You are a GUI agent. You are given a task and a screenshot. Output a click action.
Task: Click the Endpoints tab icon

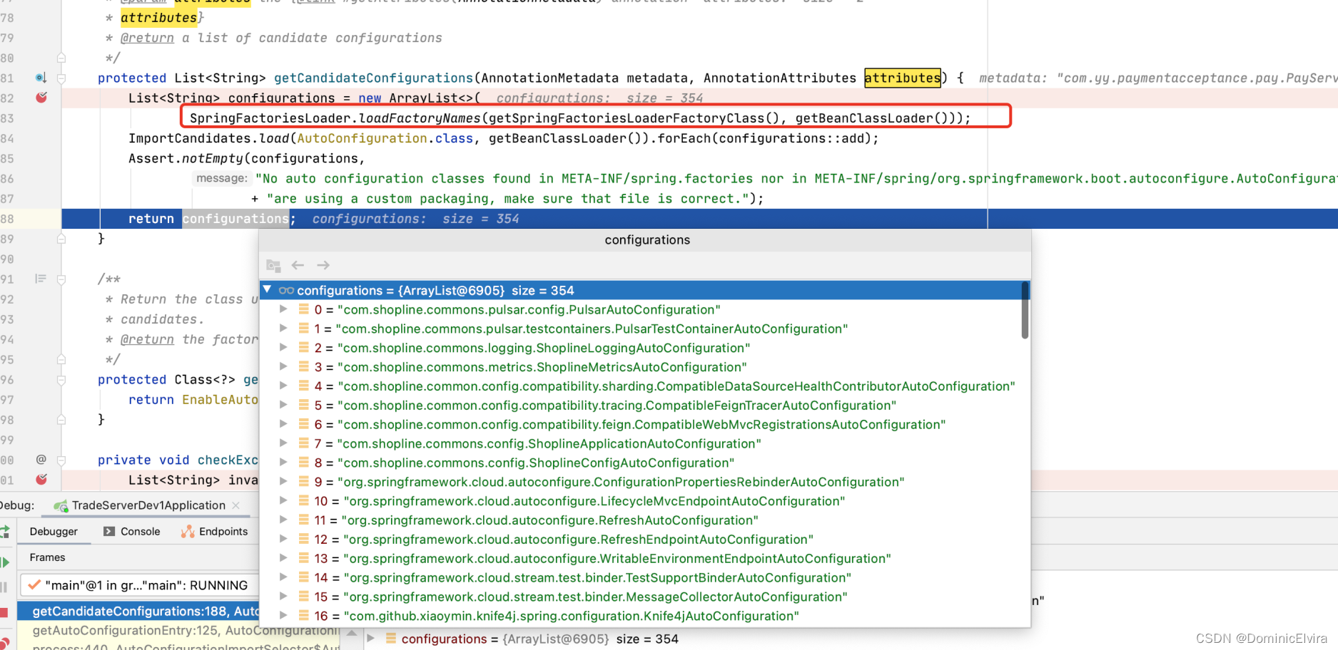coord(188,532)
